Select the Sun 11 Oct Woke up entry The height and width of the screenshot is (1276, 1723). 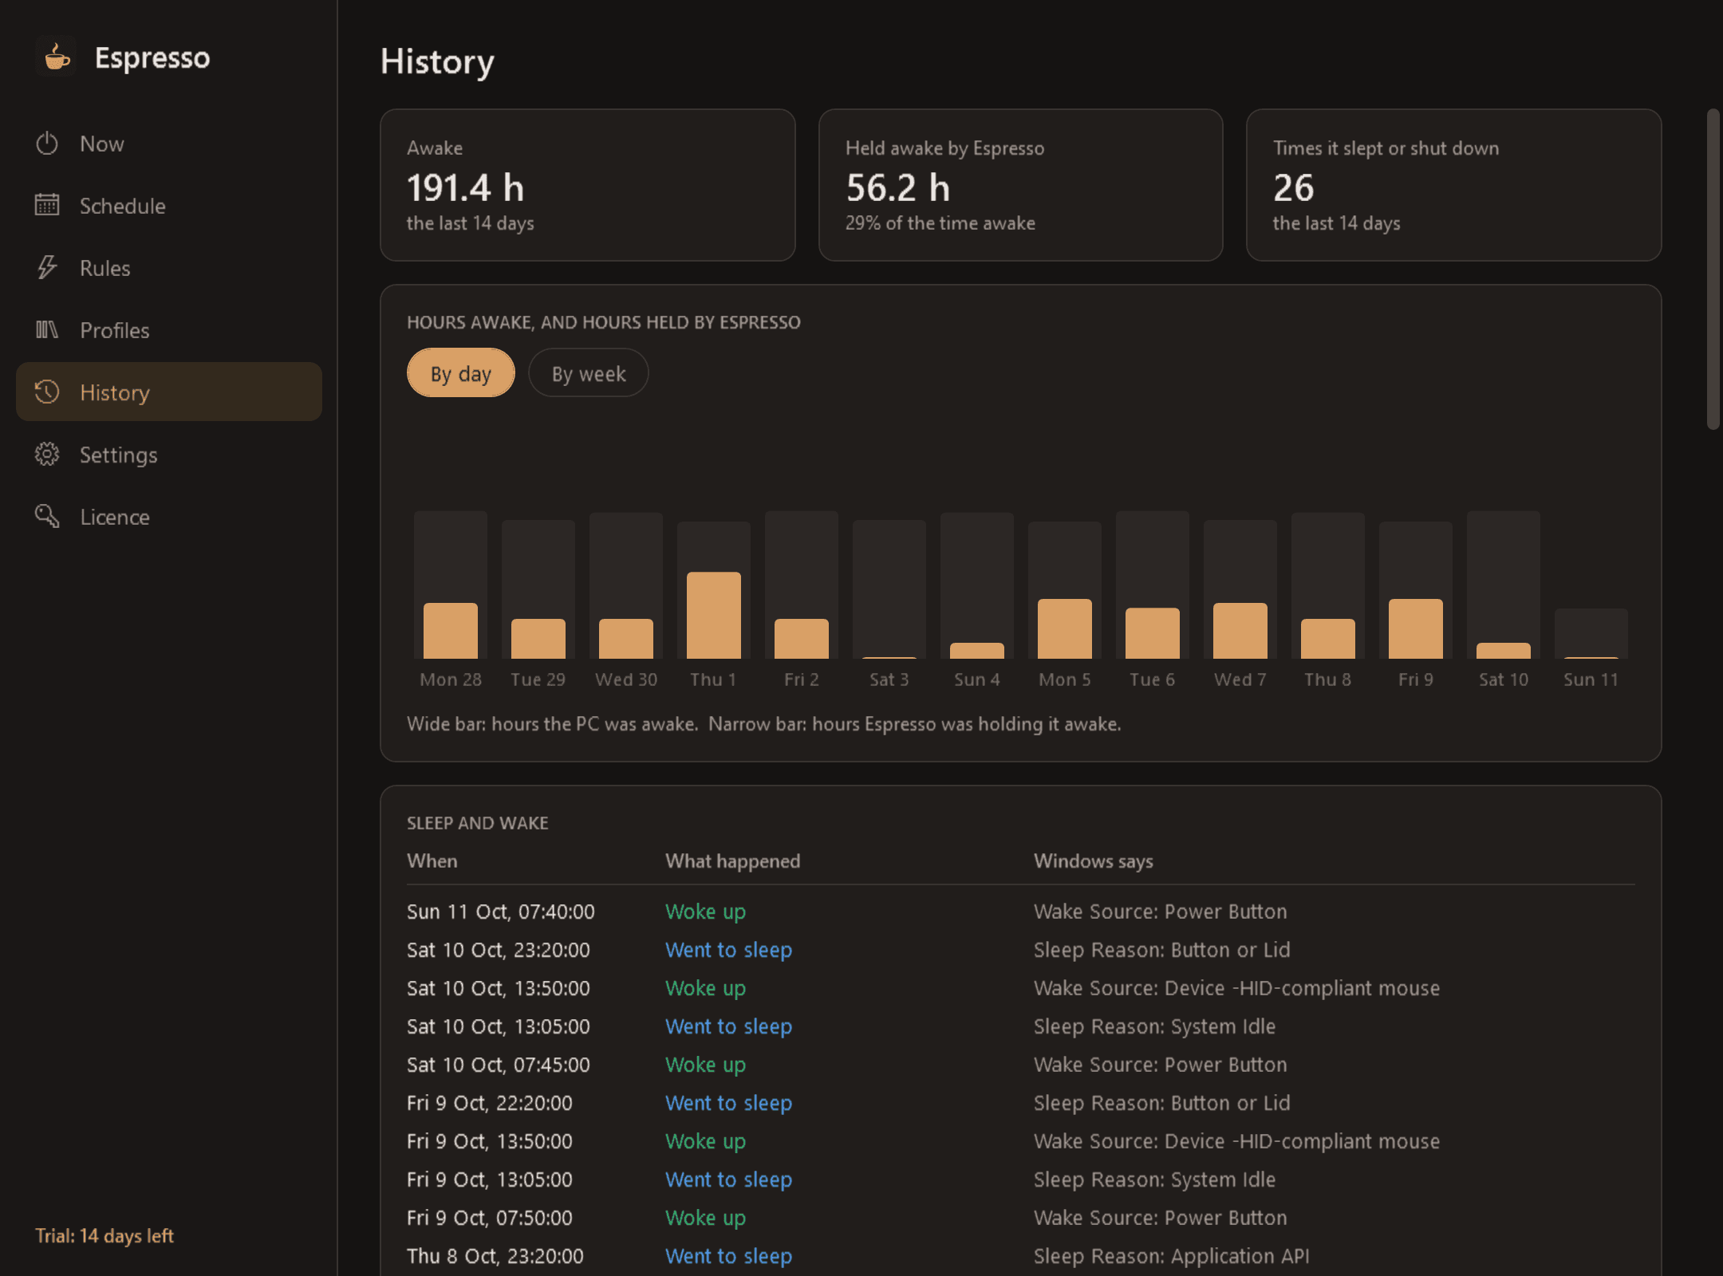pos(1021,912)
